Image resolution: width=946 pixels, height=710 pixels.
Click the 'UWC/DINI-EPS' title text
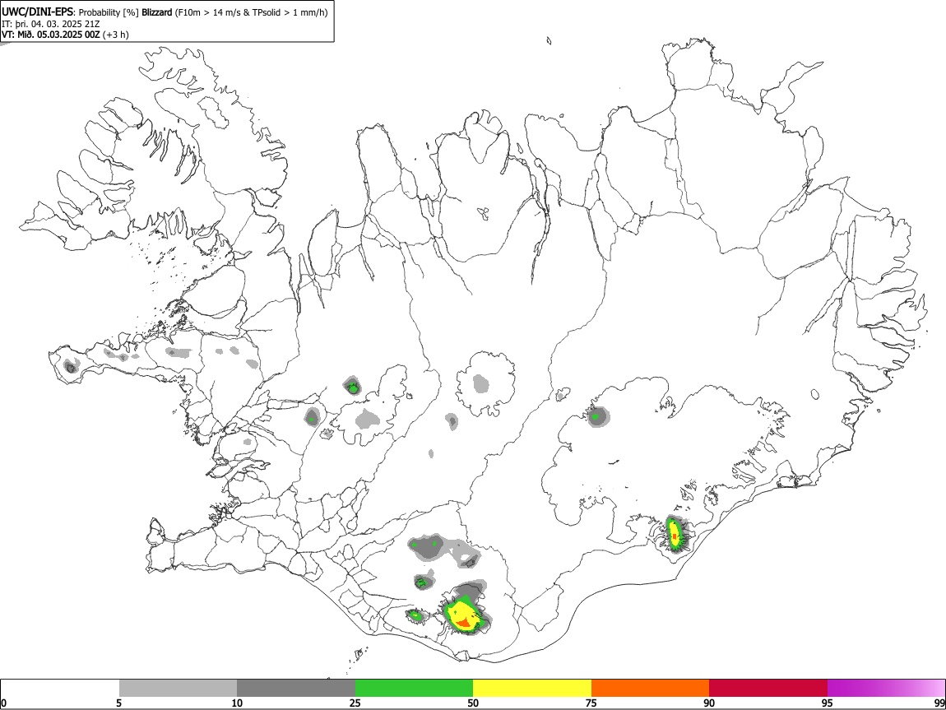(x=37, y=12)
